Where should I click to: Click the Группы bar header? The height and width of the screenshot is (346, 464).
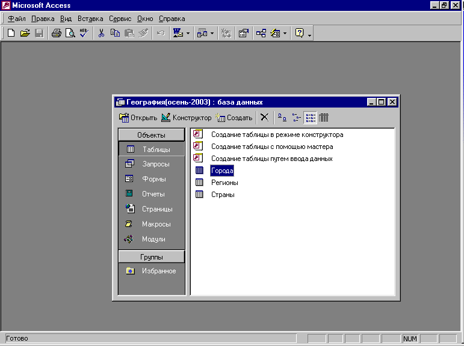click(151, 256)
